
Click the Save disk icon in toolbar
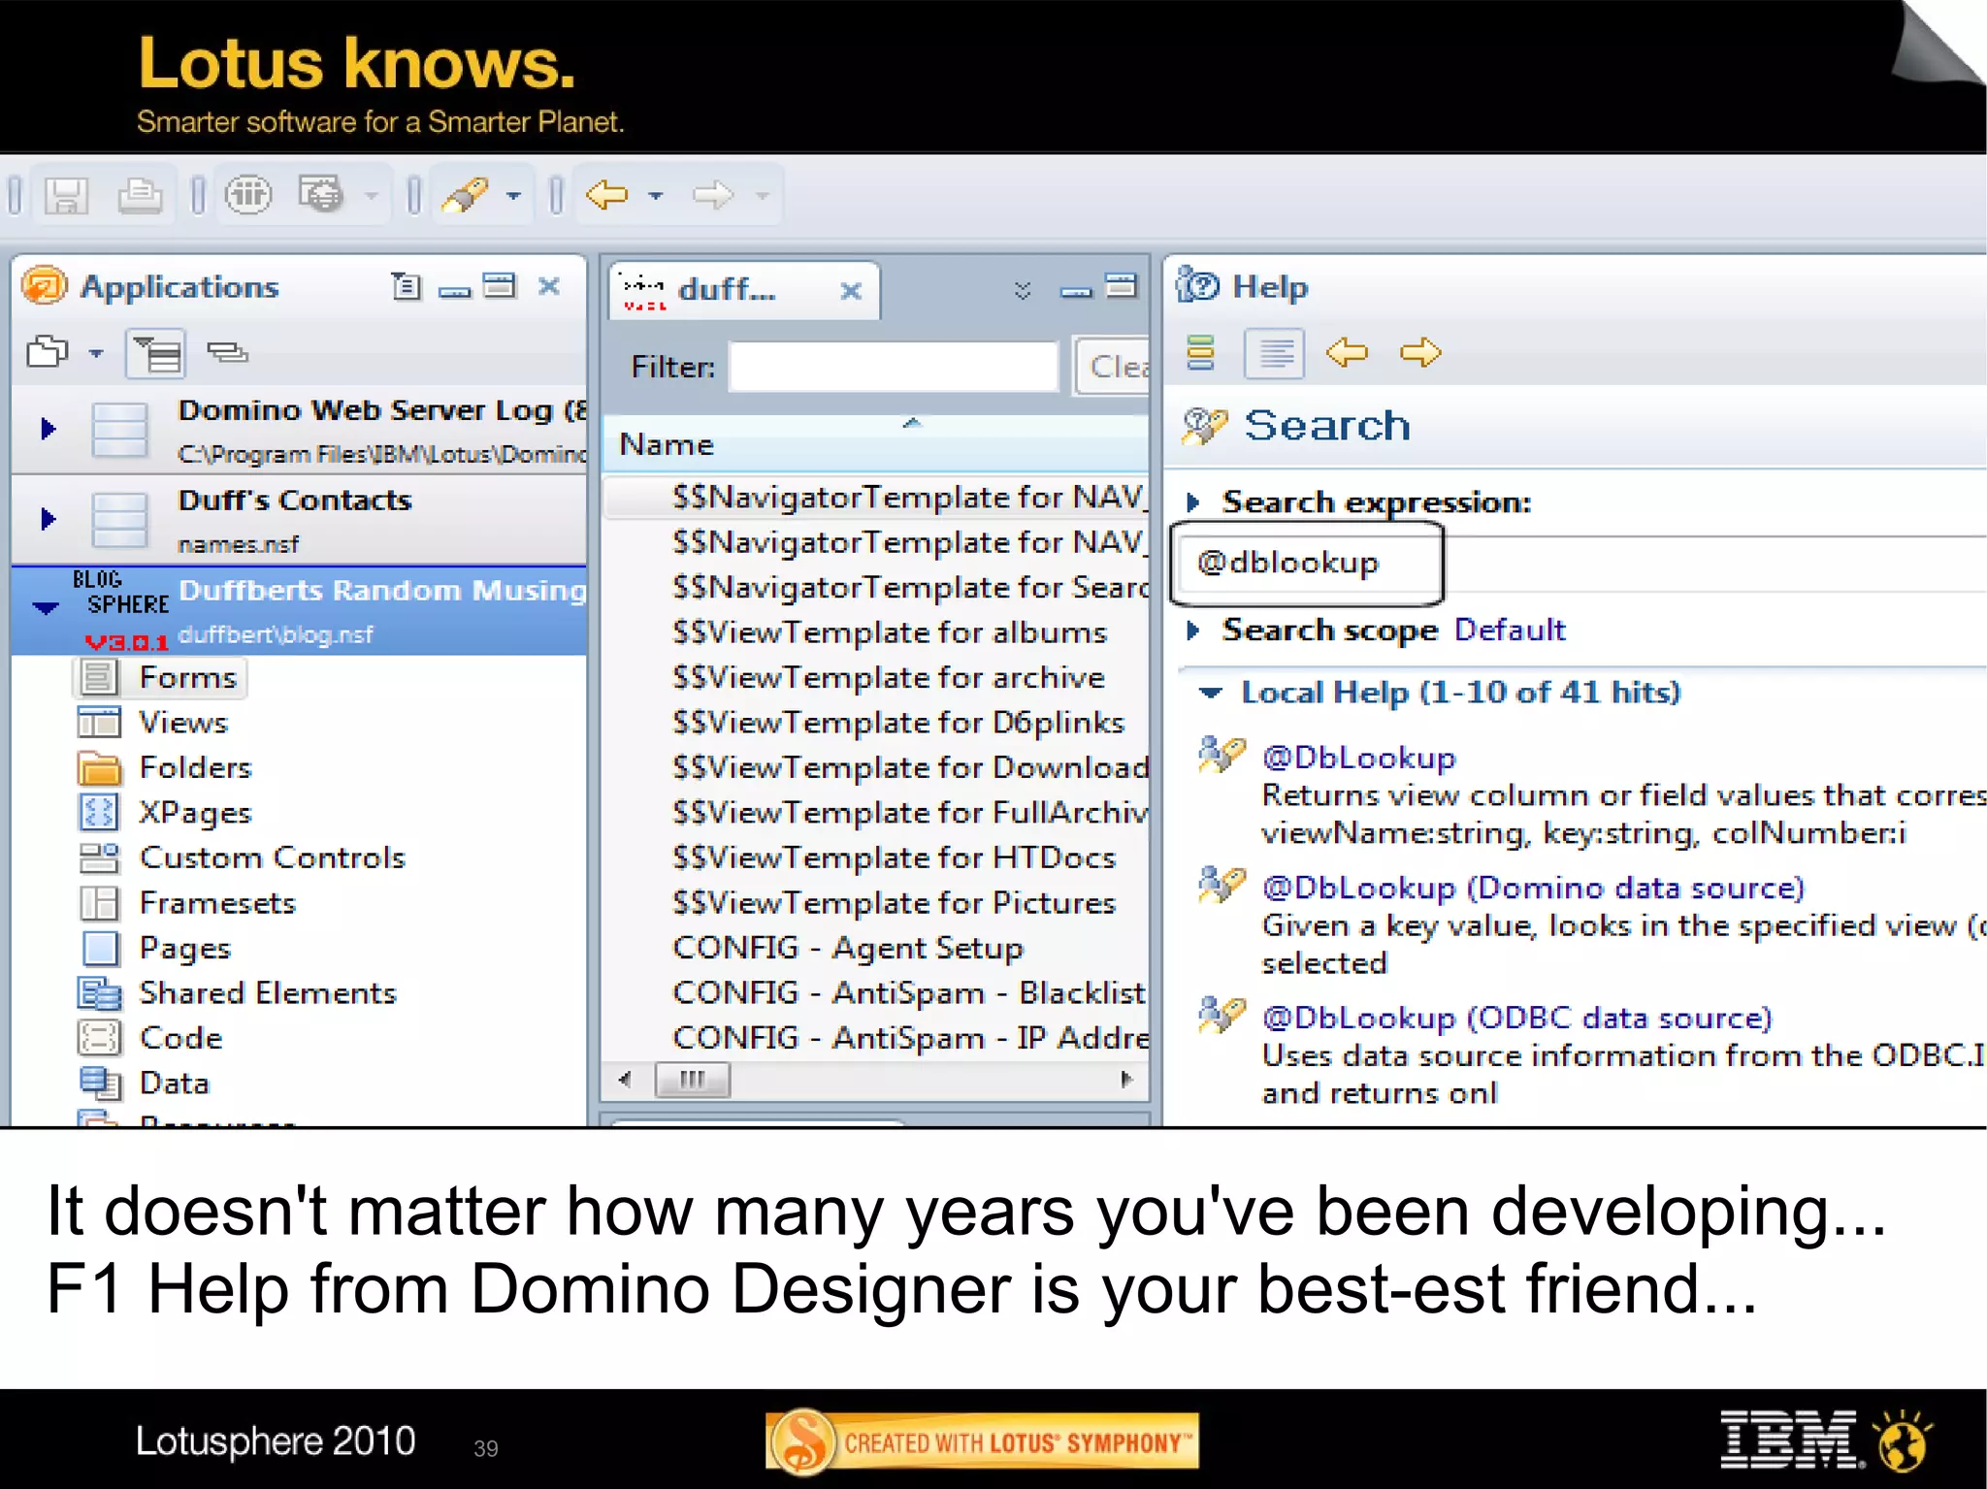click(66, 196)
